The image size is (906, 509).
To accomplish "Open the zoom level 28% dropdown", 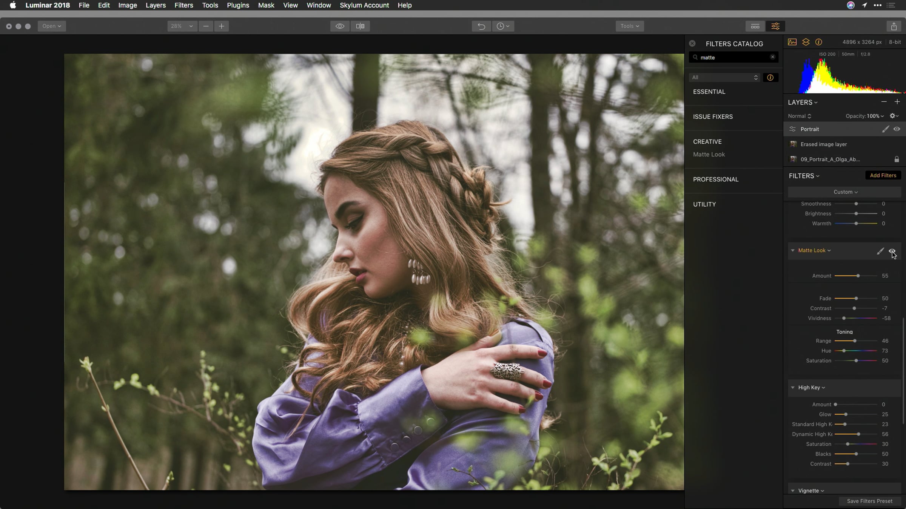I will 182,26.
